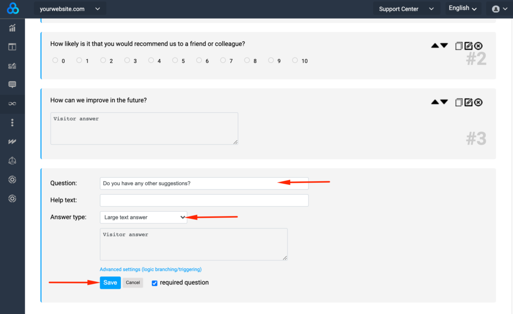Viewport: 513px width, 314px height.
Task: Click the chat message icon in sidebar
Action: (13, 85)
